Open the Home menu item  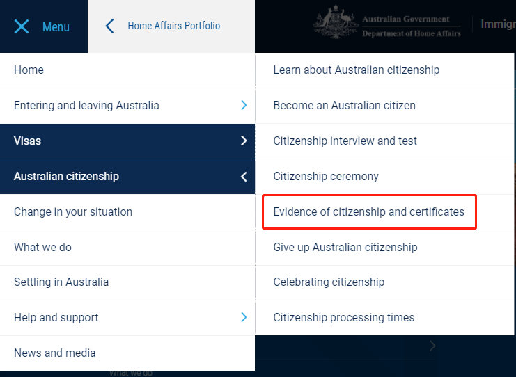point(29,70)
